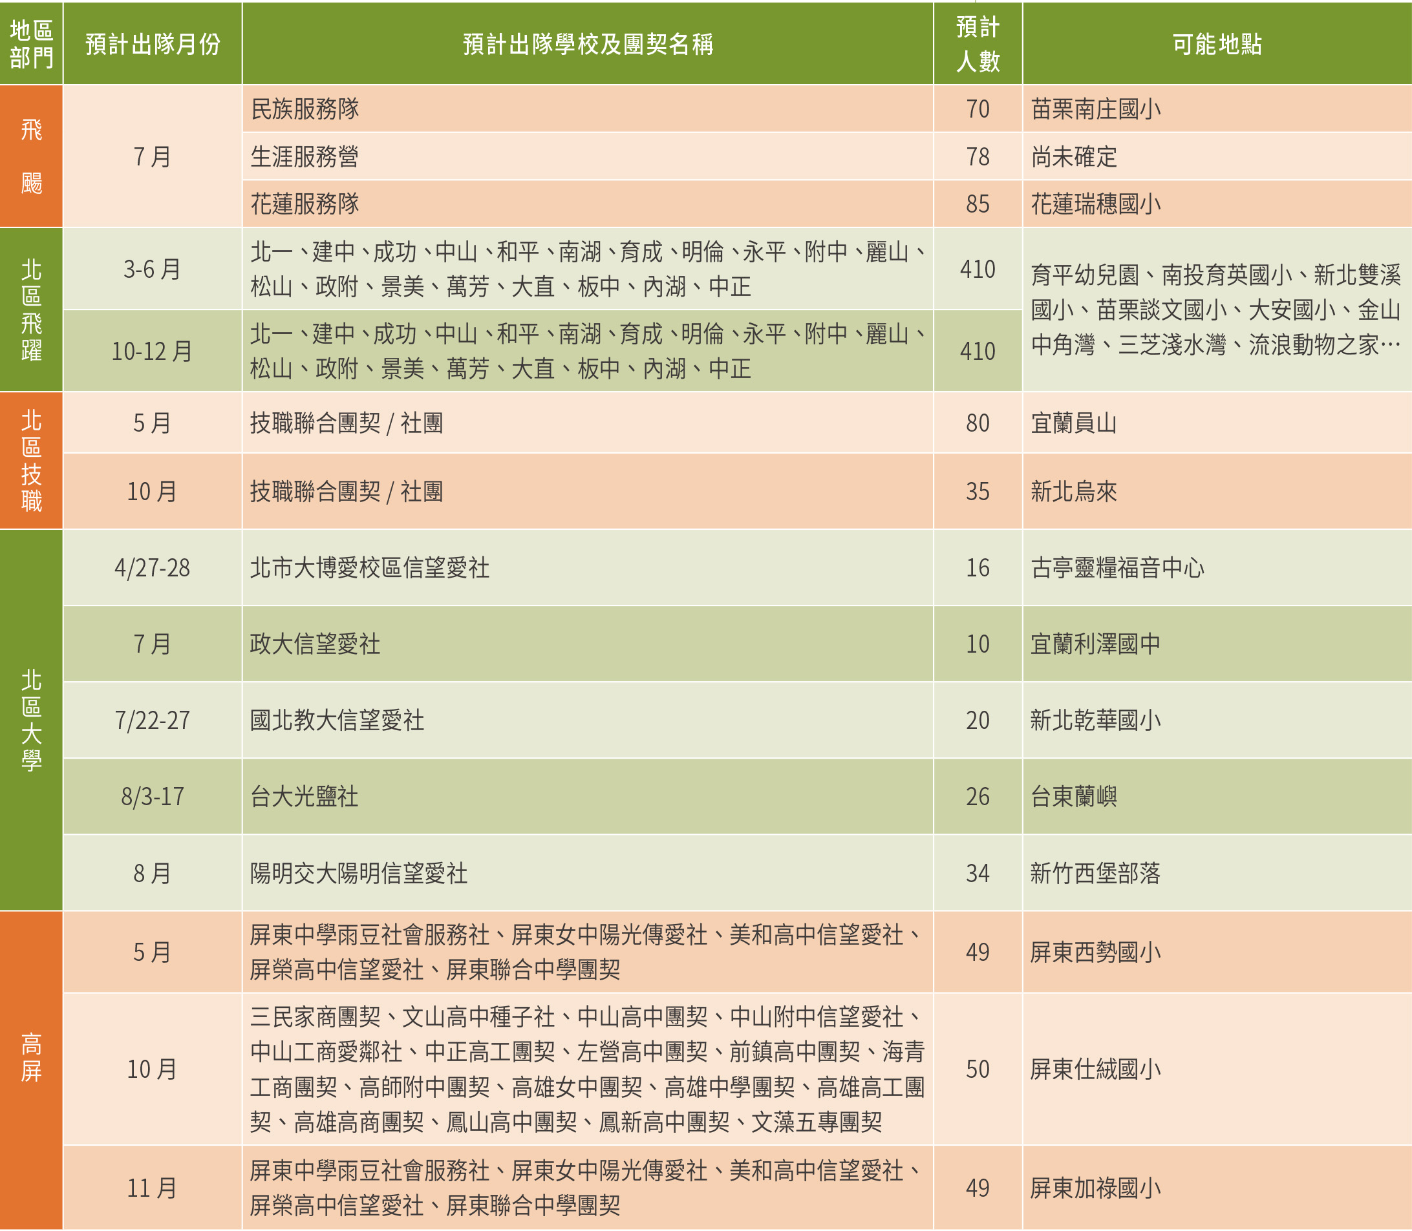Select the 高屏 department cell

[x=31, y=1070]
